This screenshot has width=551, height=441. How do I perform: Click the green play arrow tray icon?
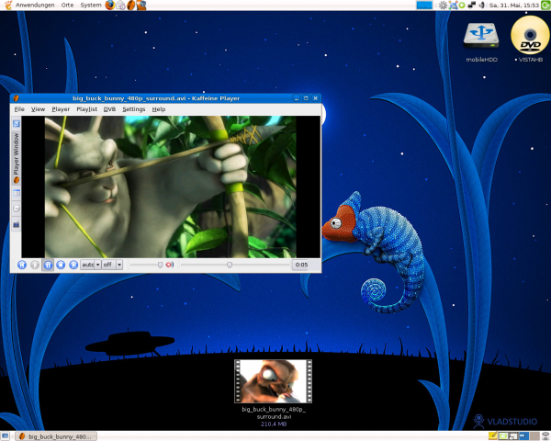pos(462,6)
